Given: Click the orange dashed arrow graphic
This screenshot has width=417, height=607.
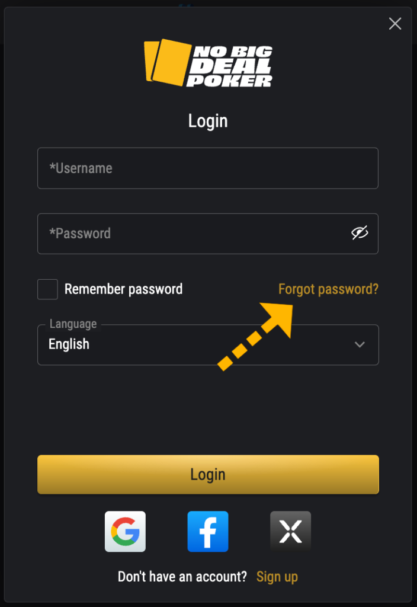Looking at the screenshot, I should point(256,336).
